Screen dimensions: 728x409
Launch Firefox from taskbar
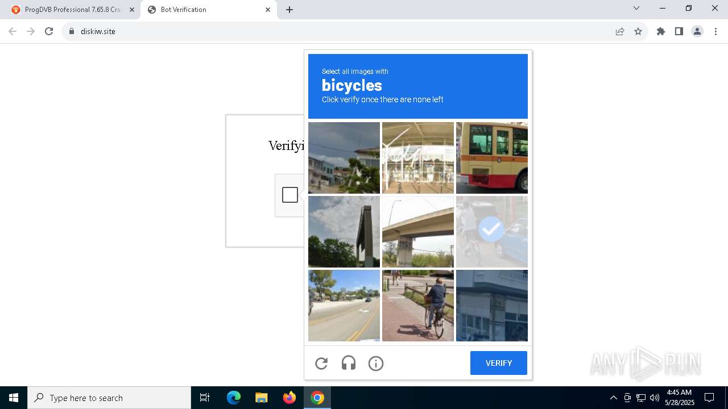pos(289,398)
